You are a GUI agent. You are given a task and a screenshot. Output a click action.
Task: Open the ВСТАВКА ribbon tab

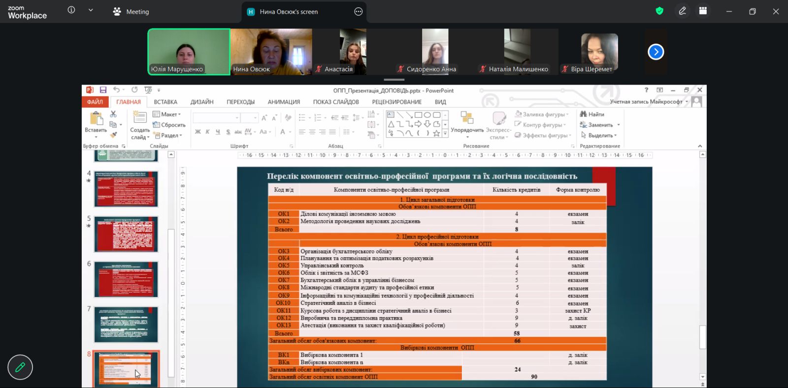[x=165, y=102]
